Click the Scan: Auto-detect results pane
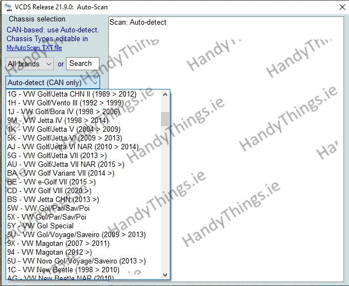Image resolution: width=349 pixels, height=286 pixels. click(226, 149)
